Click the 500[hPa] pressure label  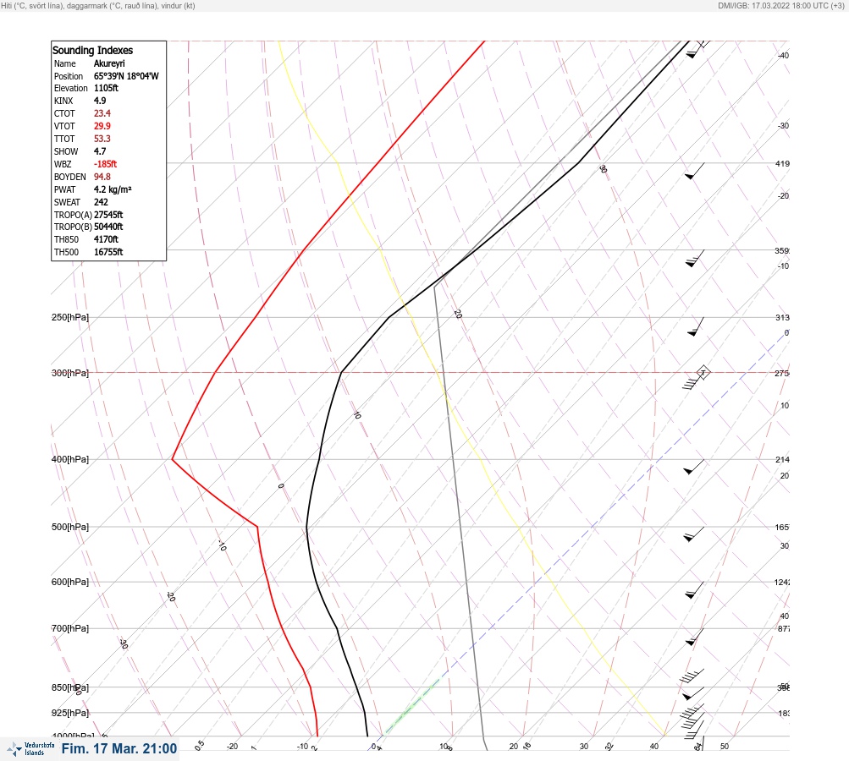point(70,527)
